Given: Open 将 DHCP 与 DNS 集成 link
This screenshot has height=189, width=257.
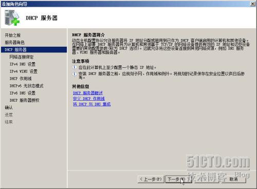Looking at the screenshot, I should [91, 104].
